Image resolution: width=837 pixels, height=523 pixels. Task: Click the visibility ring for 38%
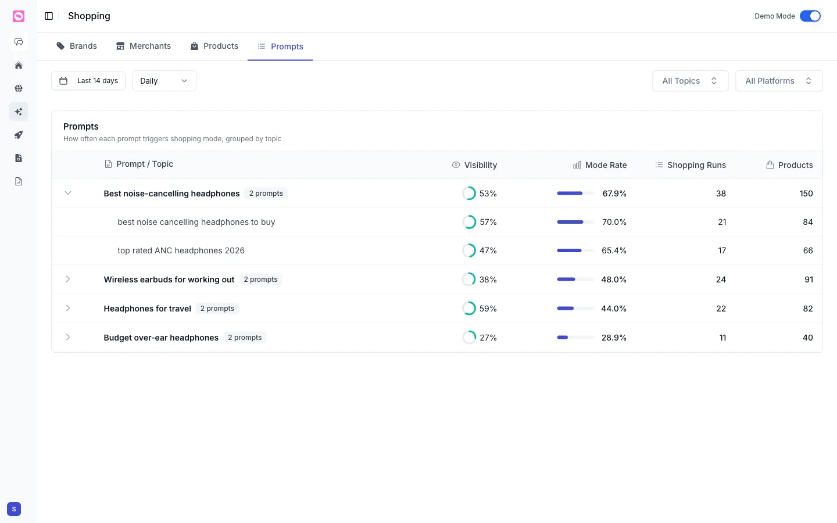click(x=469, y=280)
